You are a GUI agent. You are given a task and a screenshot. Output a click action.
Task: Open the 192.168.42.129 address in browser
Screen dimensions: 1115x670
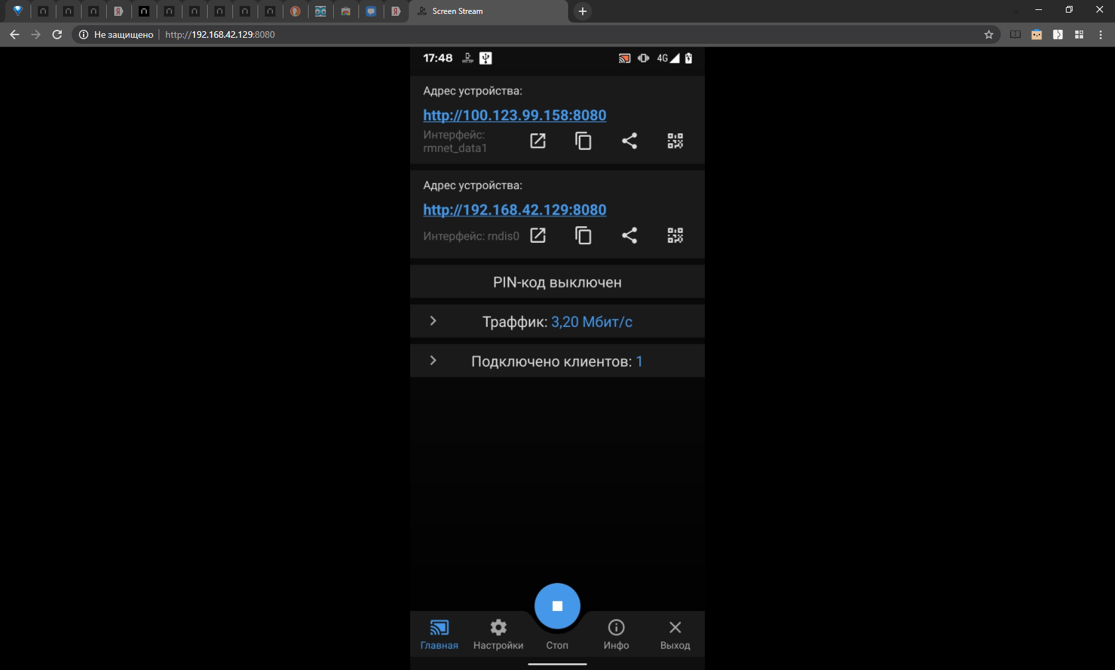coord(538,235)
